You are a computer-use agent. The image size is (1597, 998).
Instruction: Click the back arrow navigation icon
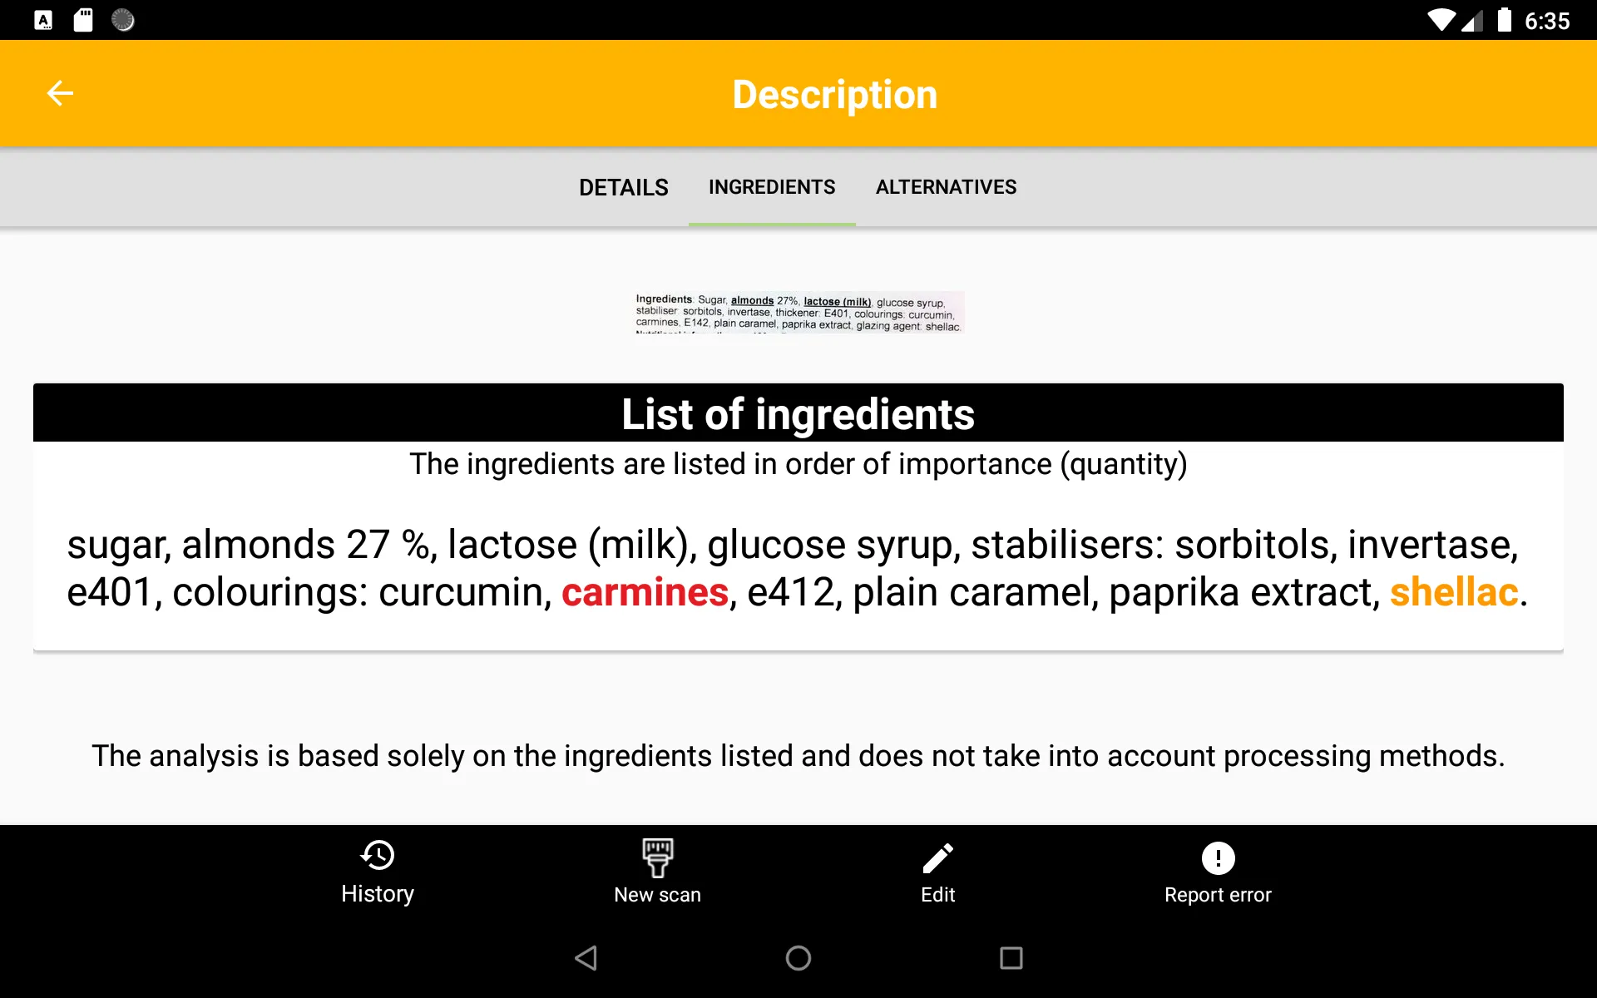tap(58, 93)
